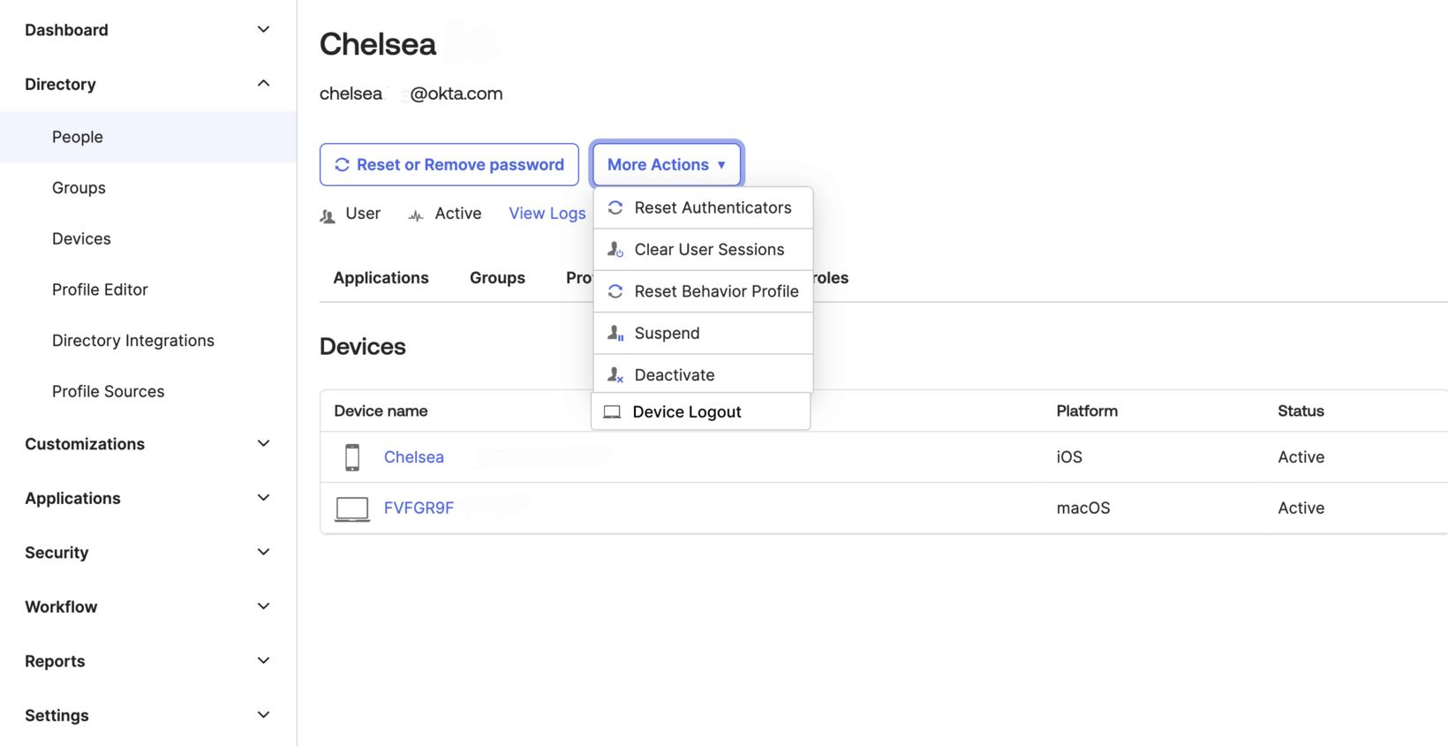
Task: Expand the Customizations sidebar section
Action: [263, 444]
